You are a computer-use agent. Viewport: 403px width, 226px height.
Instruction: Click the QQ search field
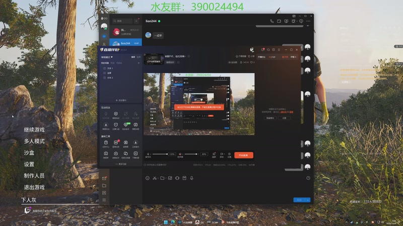122,21
